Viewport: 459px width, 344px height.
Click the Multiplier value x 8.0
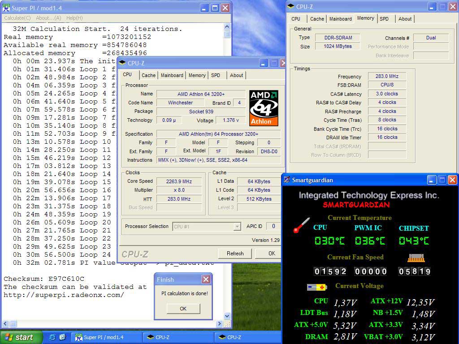point(179,190)
